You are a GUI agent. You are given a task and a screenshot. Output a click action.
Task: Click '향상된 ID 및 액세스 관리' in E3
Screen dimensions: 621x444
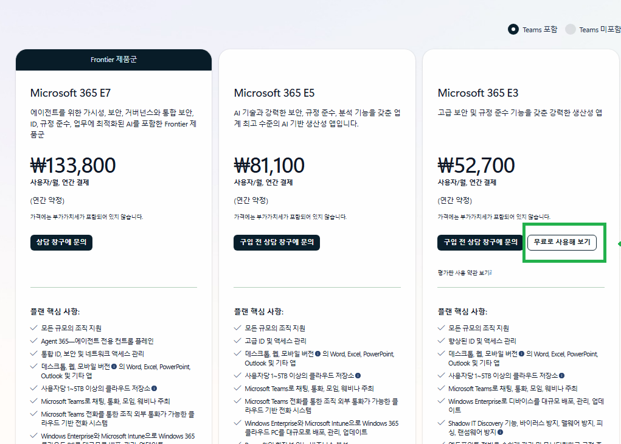[482, 341]
